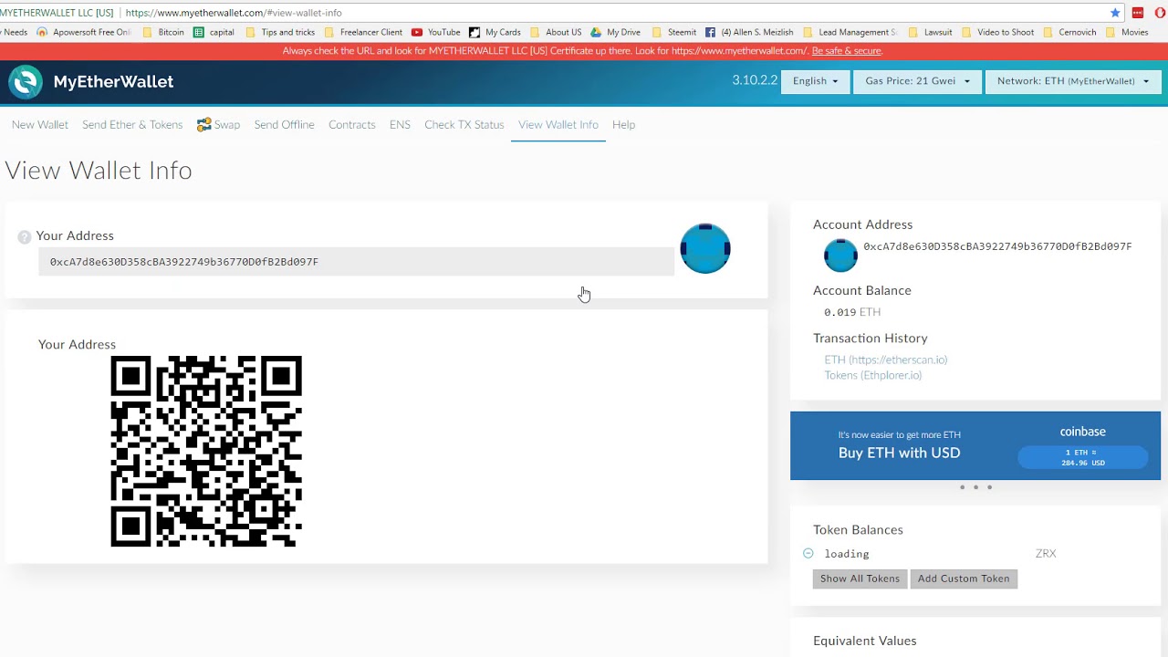The image size is (1168, 657).
Task: Click the blue identicon beside the address field
Action: [705, 248]
